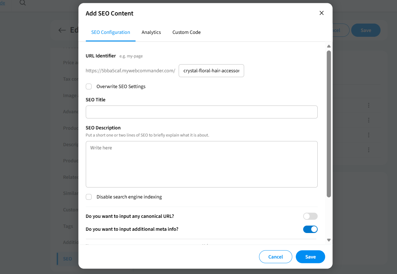
Task: Turn off additional meta info toggle
Action: (x=310, y=229)
